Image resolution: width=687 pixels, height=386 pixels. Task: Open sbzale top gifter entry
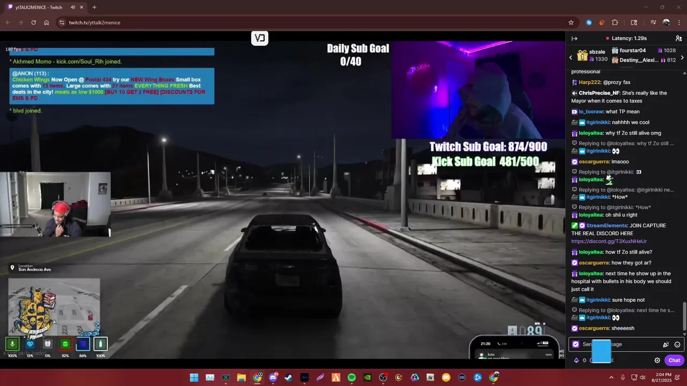[x=593, y=55]
